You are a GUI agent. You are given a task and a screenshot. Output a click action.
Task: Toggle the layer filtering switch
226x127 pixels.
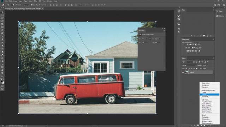pyautogui.click(x=208, y=61)
